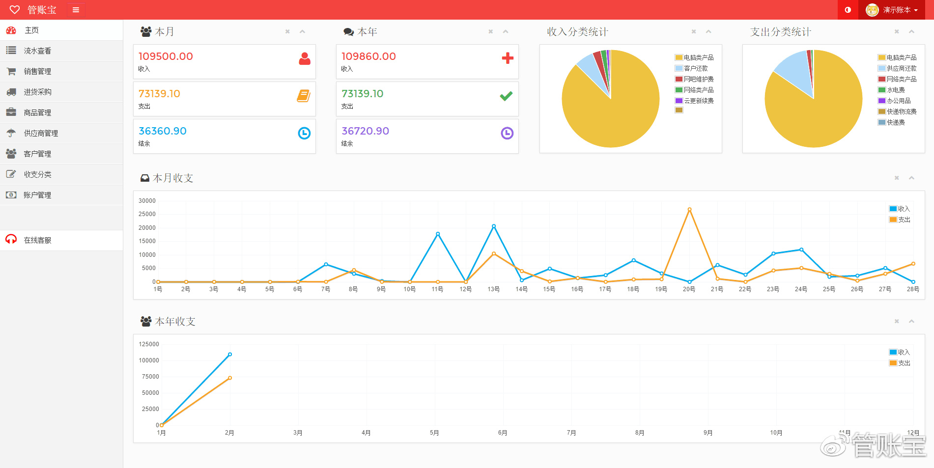Collapse the 收入分类统计 panel
Image resolution: width=934 pixels, height=468 pixels.
pyautogui.click(x=708, y=31)
